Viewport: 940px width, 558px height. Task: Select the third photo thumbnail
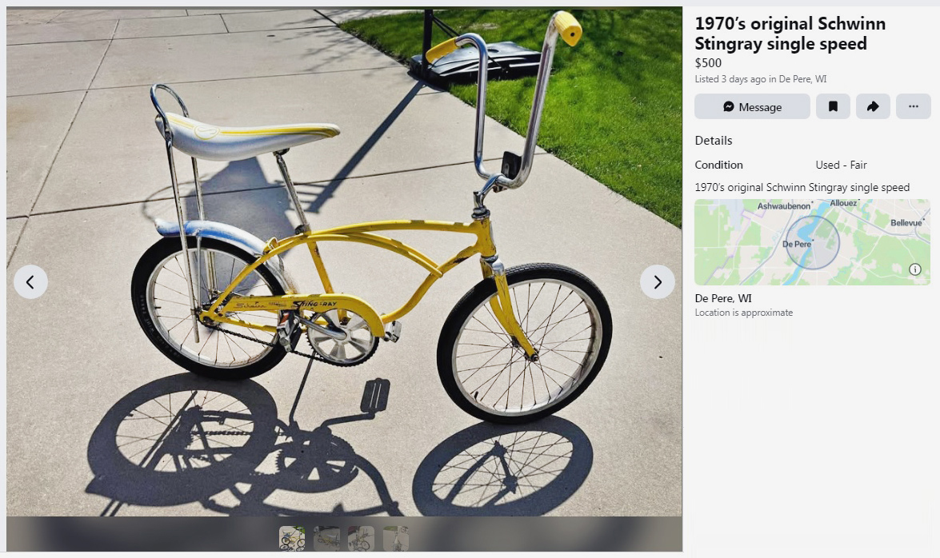coord(362,538)
